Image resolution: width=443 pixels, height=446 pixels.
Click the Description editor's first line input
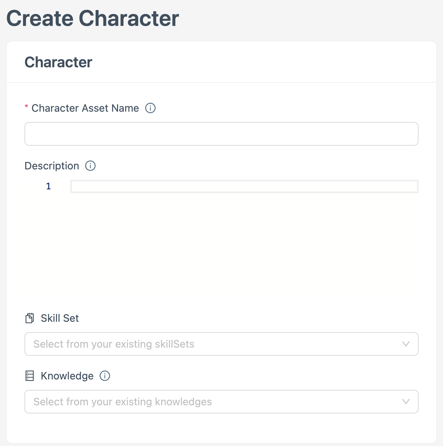click(x=244, y=186)
